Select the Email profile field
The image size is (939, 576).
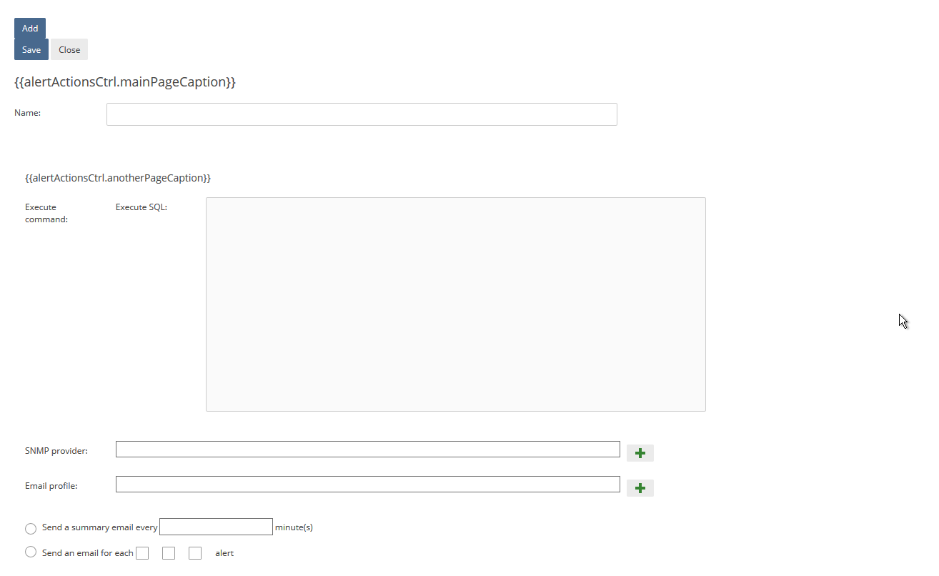[x=368, y=484]
